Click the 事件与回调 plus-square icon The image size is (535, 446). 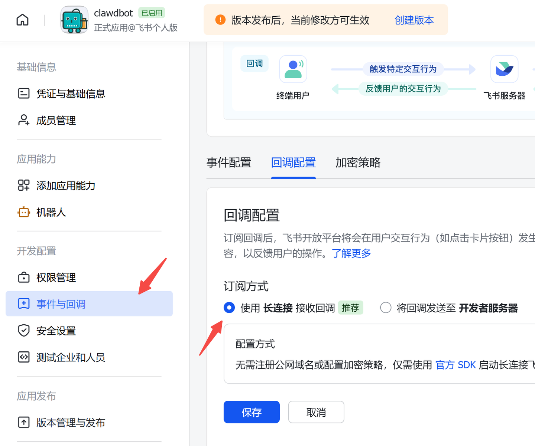point(24,304)
